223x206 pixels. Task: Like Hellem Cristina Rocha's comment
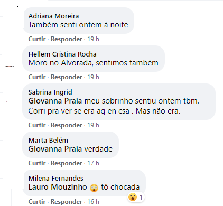(x=37, y=77)
